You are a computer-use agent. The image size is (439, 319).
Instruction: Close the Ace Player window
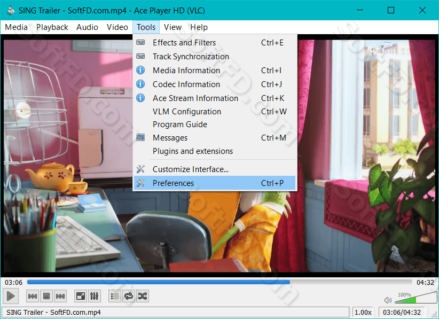click(422, 10)
